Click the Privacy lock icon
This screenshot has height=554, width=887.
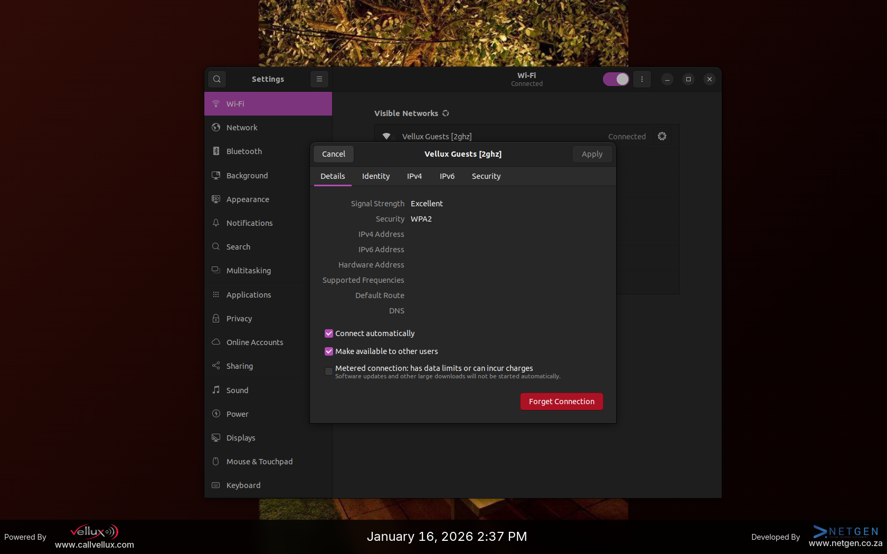coord(216,319)
